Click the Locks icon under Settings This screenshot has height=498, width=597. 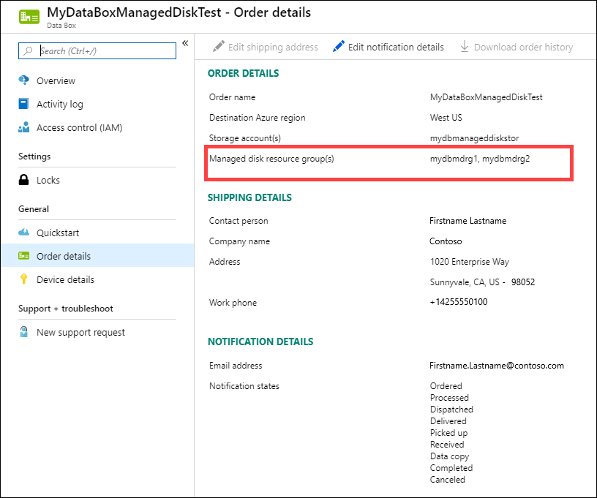pos(23,180)
